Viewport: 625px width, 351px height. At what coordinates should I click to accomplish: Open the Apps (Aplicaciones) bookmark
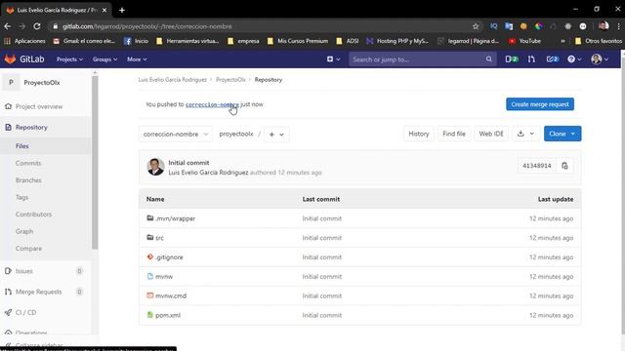pyautogui.click(x=24, y=41)
